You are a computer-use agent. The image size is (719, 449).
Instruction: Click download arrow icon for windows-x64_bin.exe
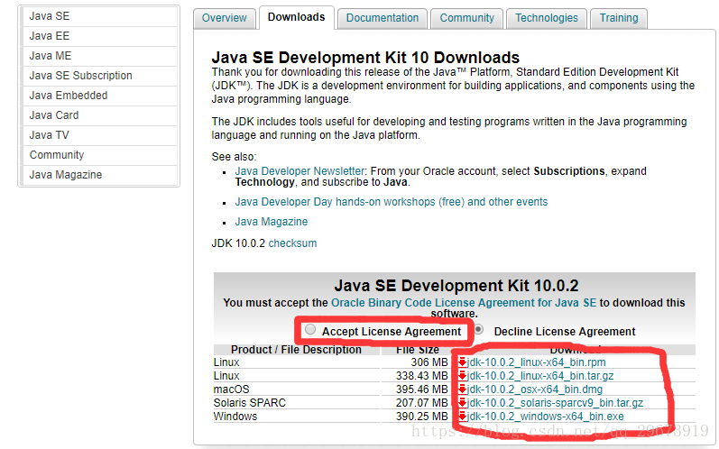[462, 417]
